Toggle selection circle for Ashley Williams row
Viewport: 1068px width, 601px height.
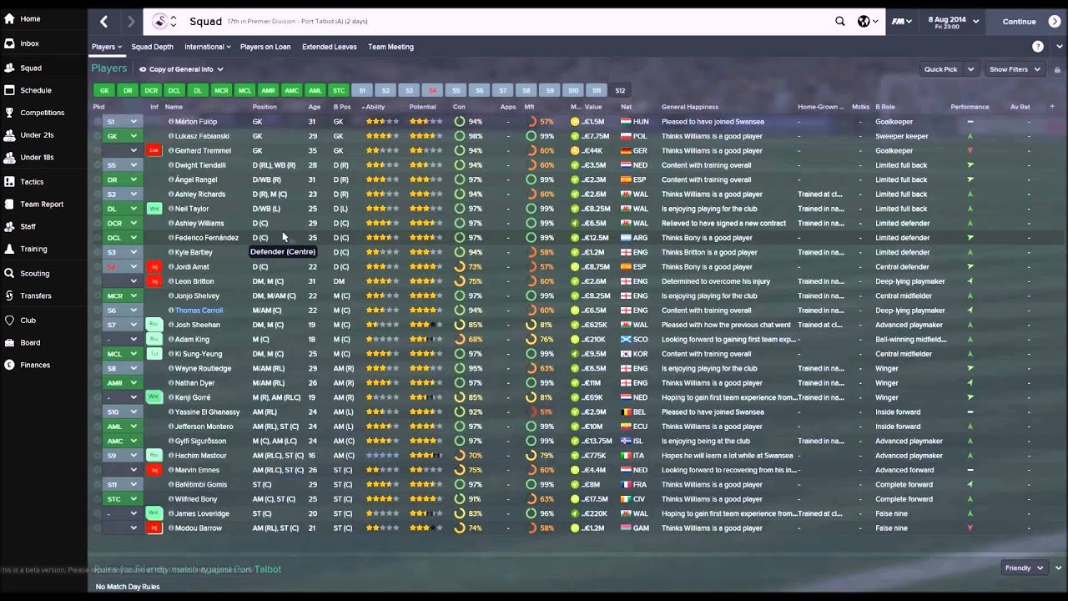pyautogui.click(x=98, y=224)
